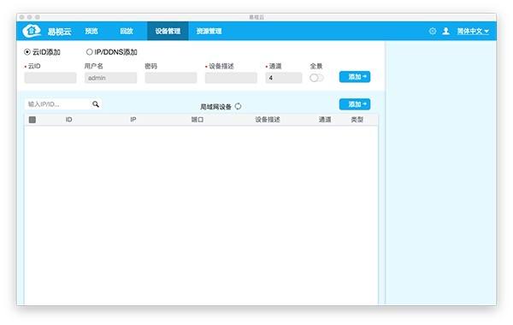Click the 类型 column header
This screenshot has width=513, height=325.
tap(357, 120)
